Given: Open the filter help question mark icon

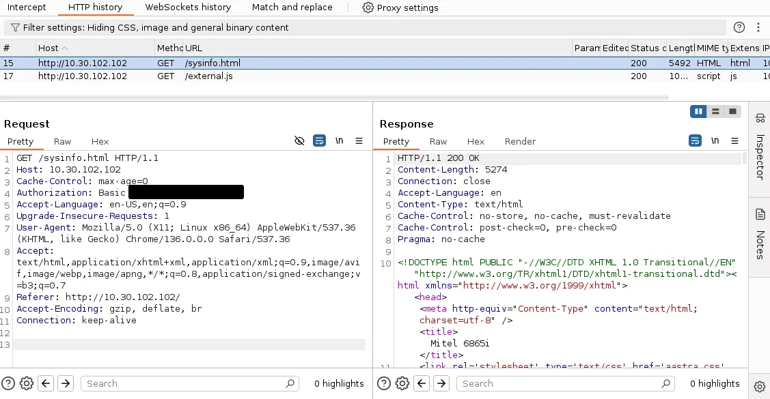Looking at the screenshot, I should coord(739,28).
